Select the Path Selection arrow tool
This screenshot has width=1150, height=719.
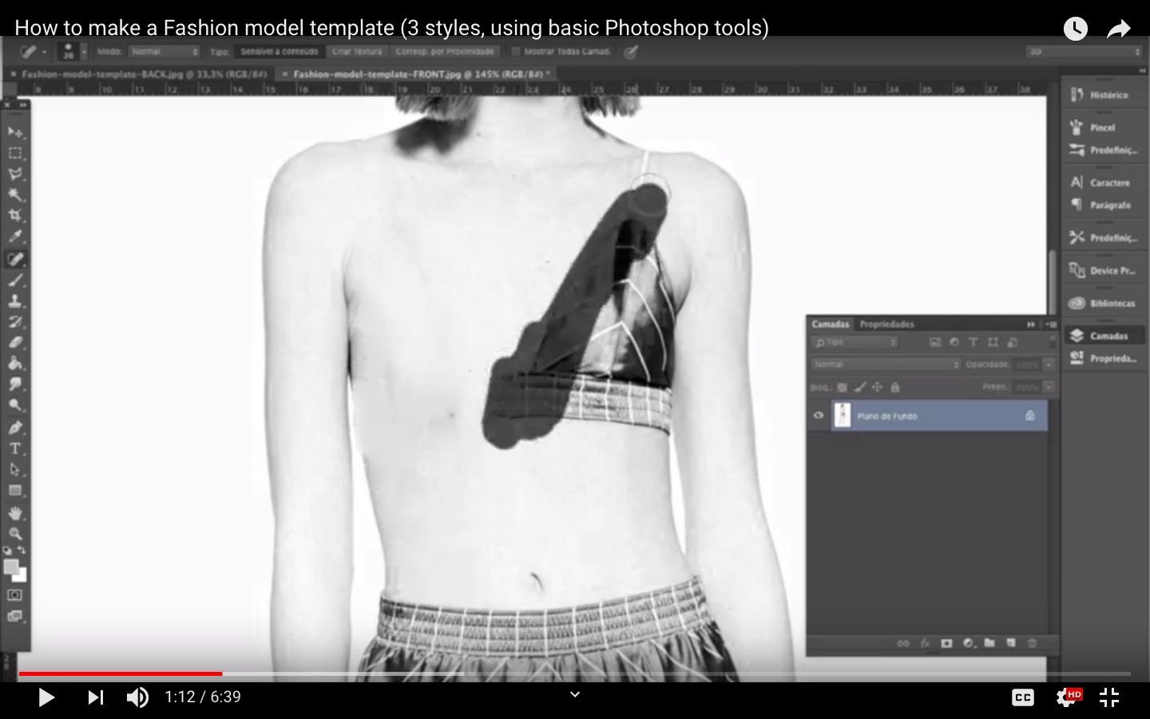(15, 470)
